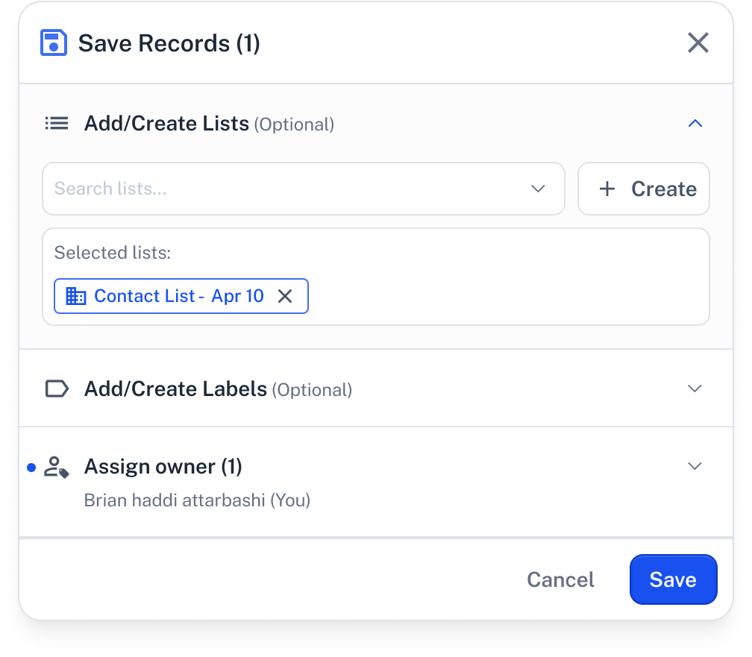Collapse the Add/Create Lists section
This screenshot has width=752, height=657.
[695, 123]
